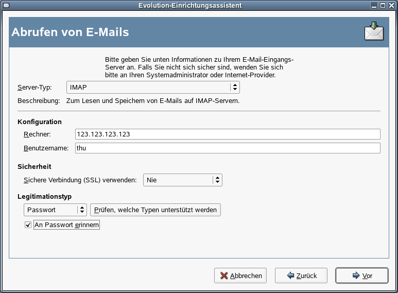Open the window menu icon in title bar
Image resolution: width=398 pixels, height=293 pixels.
pyautogui.click(x=6, y=5)
